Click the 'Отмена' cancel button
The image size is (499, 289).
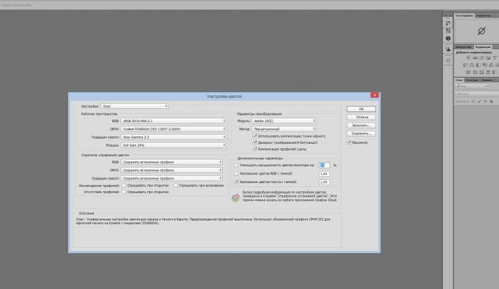(361, 117)
